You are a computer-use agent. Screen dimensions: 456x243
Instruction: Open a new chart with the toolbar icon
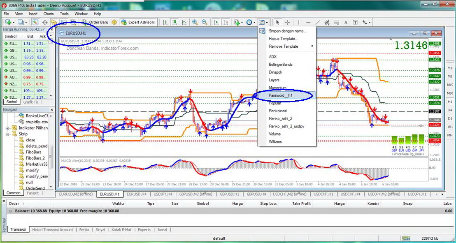(x=8, y=22)
